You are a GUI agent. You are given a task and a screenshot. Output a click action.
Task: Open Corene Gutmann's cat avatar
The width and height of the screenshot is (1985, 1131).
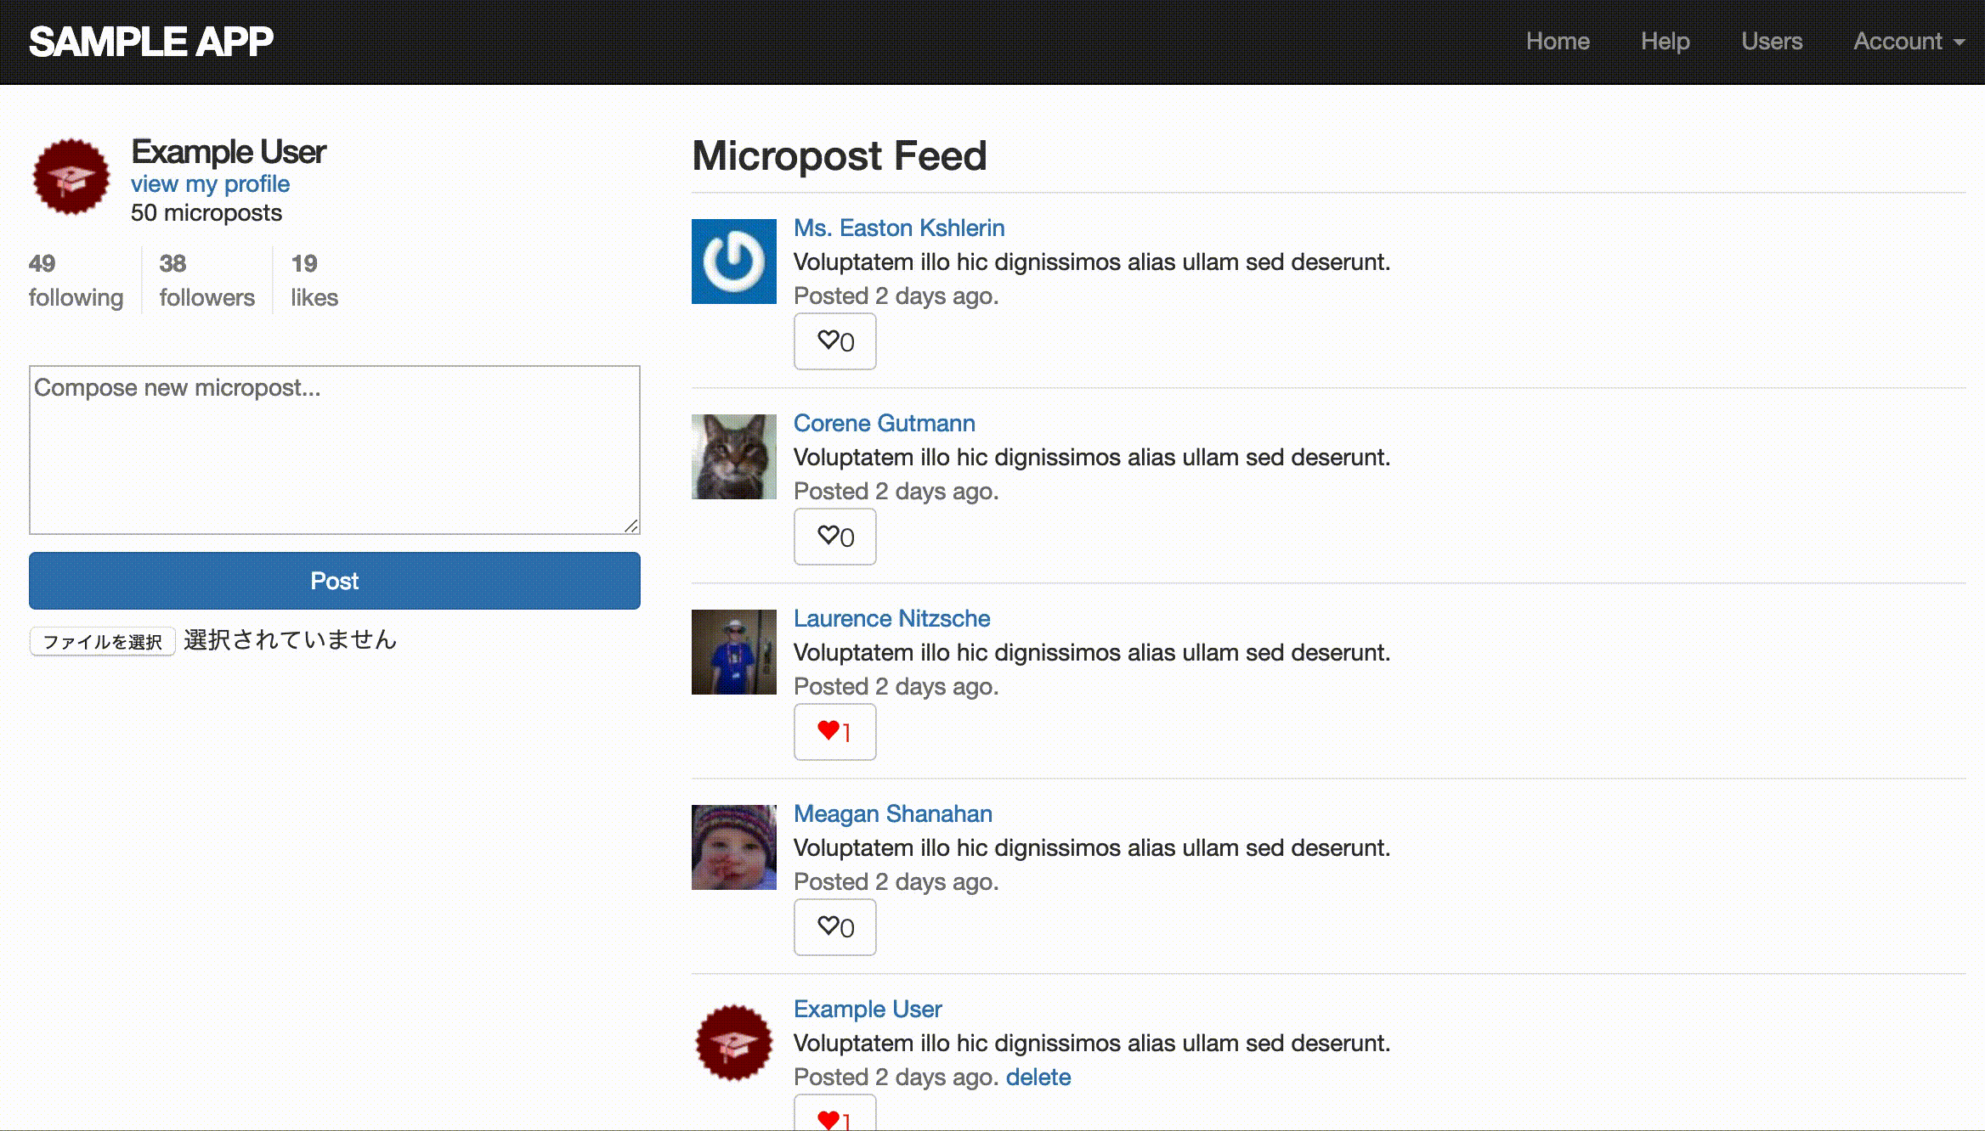733,457
